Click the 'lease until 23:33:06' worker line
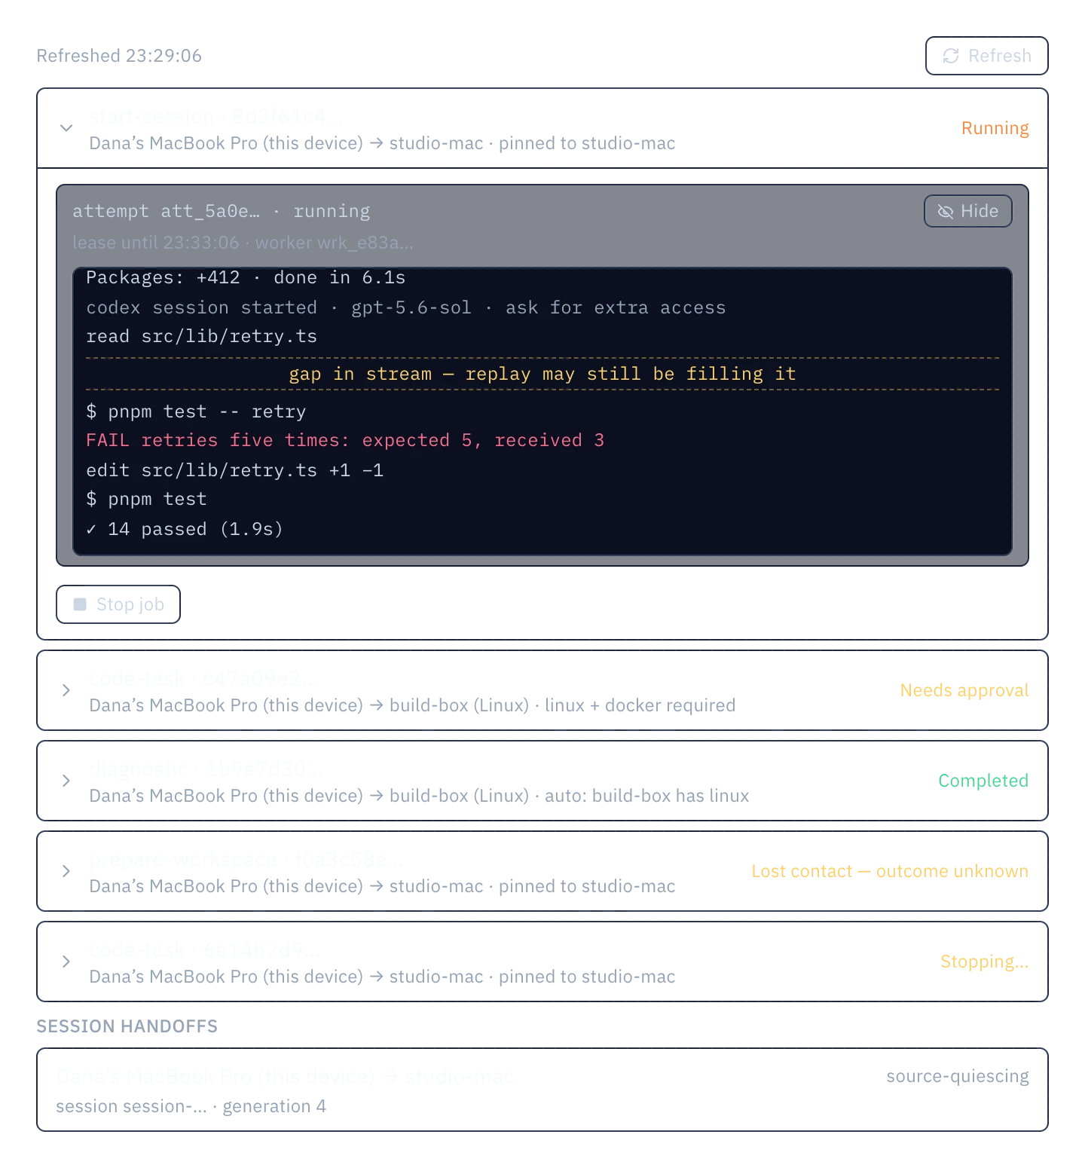Image resolution: width=1085 pixels, height=1168 pixels. [x=243, y=243]
